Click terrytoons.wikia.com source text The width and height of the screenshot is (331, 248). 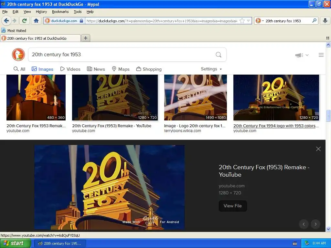(x=182, y=131)
